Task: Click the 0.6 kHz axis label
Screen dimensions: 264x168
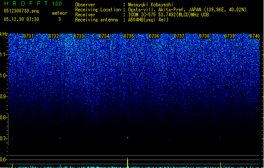Action: click(x=3, y=160)
